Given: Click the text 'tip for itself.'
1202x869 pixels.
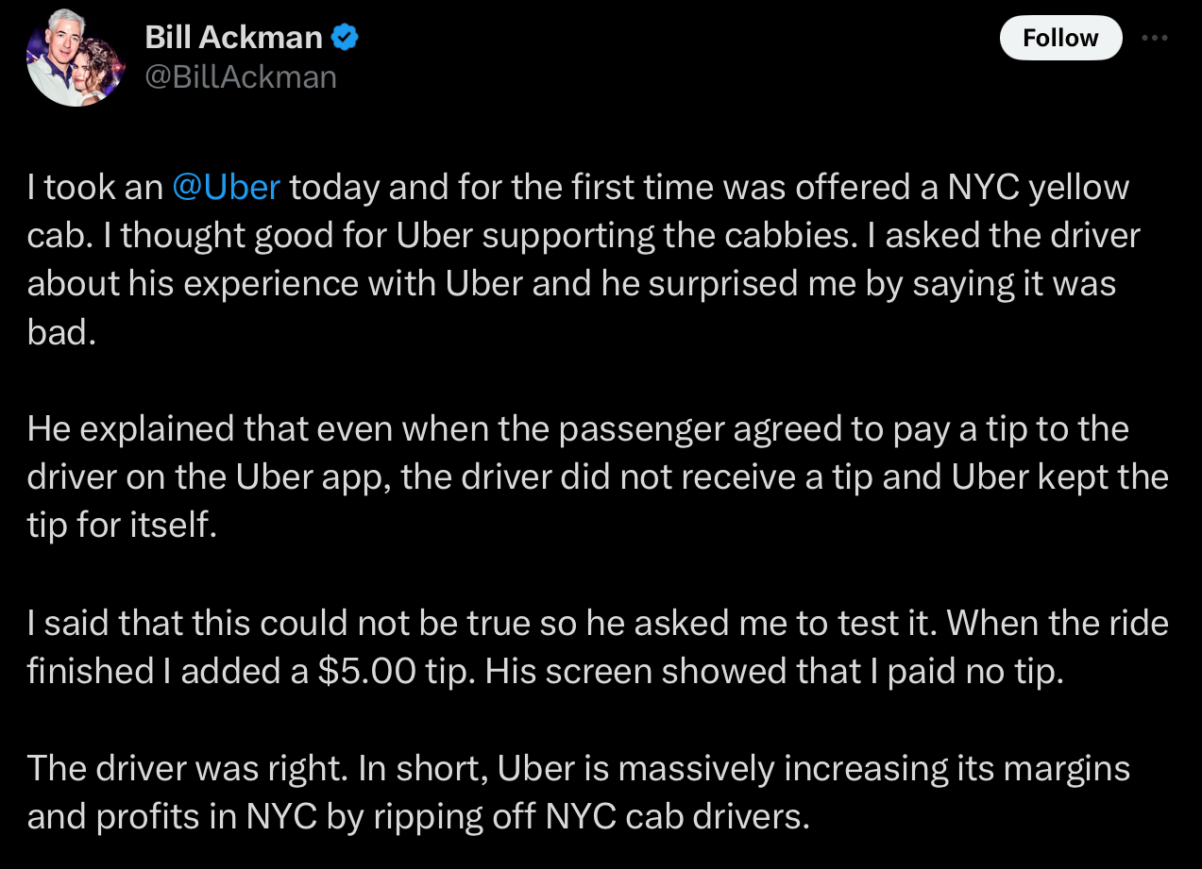Looking at the screenshot, I should [x=122, y=525].
